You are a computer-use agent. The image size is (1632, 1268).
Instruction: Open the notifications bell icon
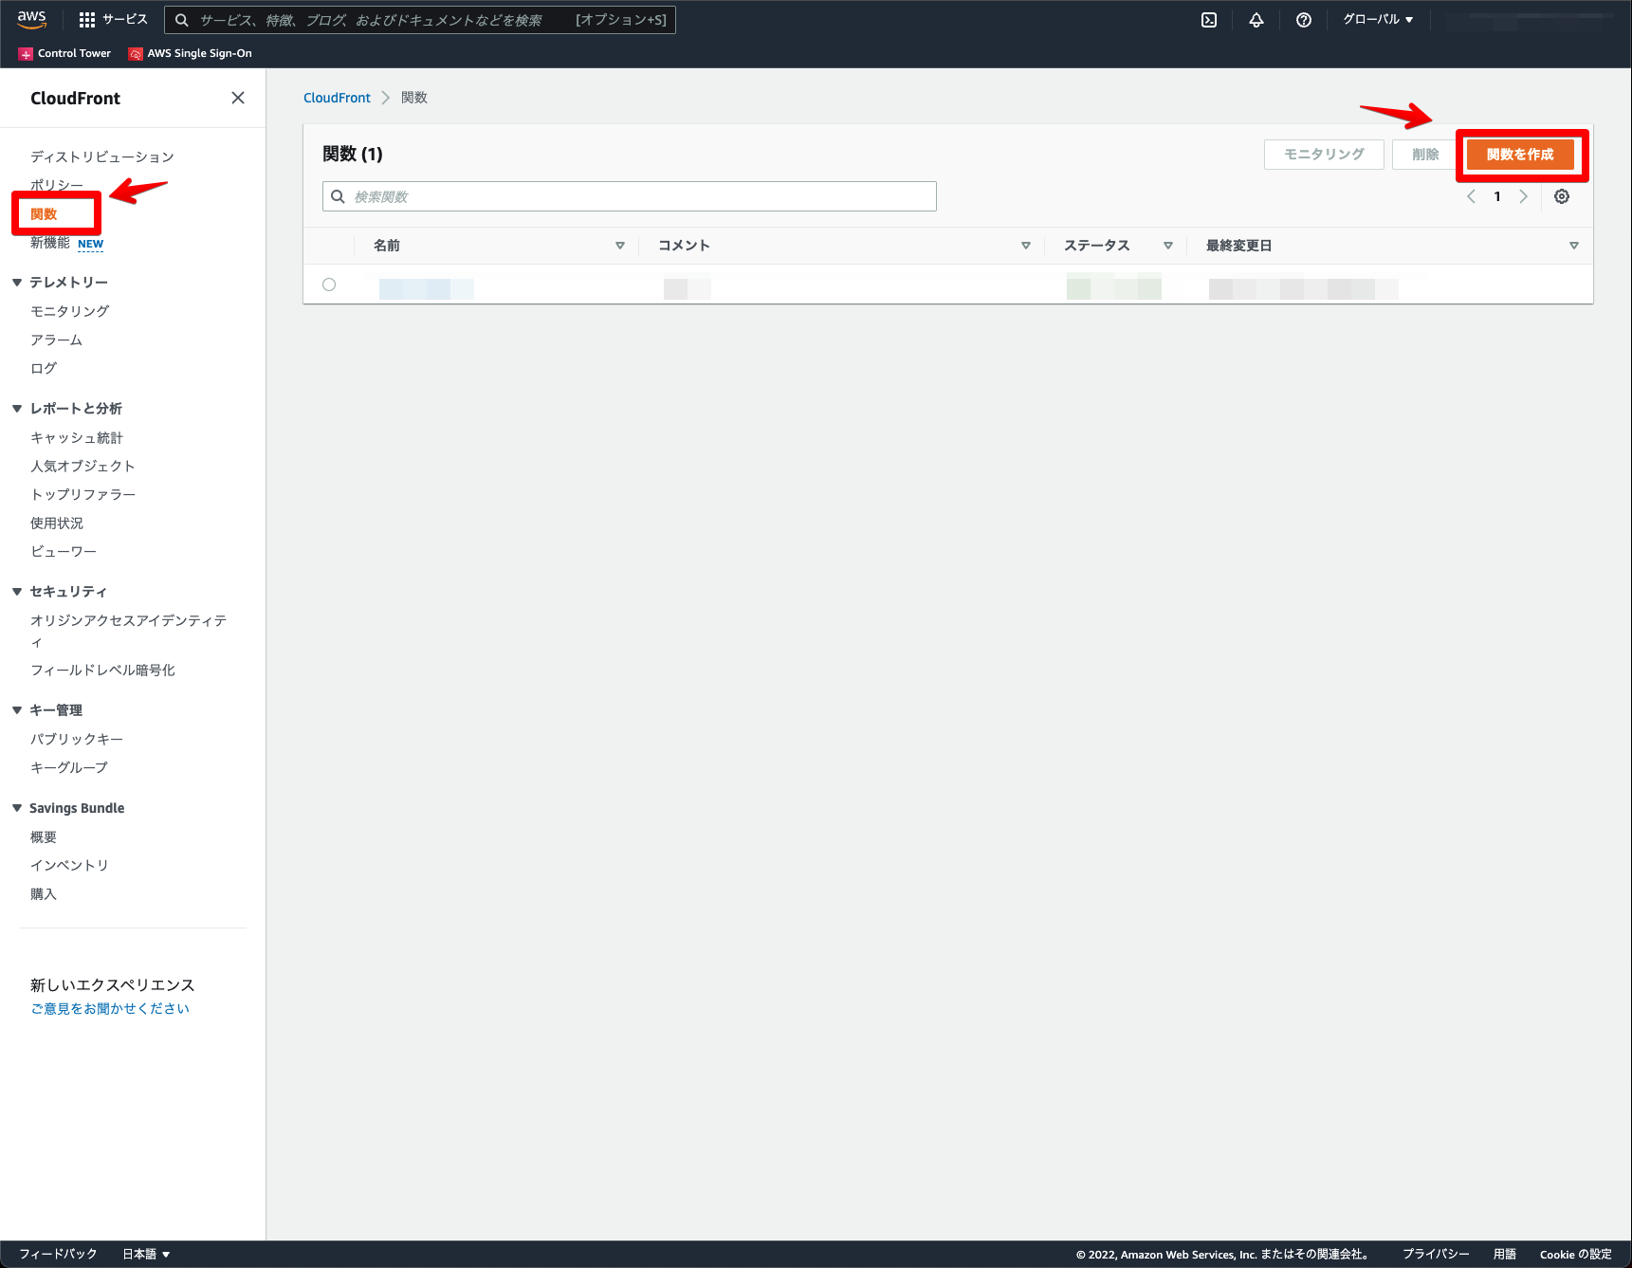pyautogui.click(x=1256, y=20)
